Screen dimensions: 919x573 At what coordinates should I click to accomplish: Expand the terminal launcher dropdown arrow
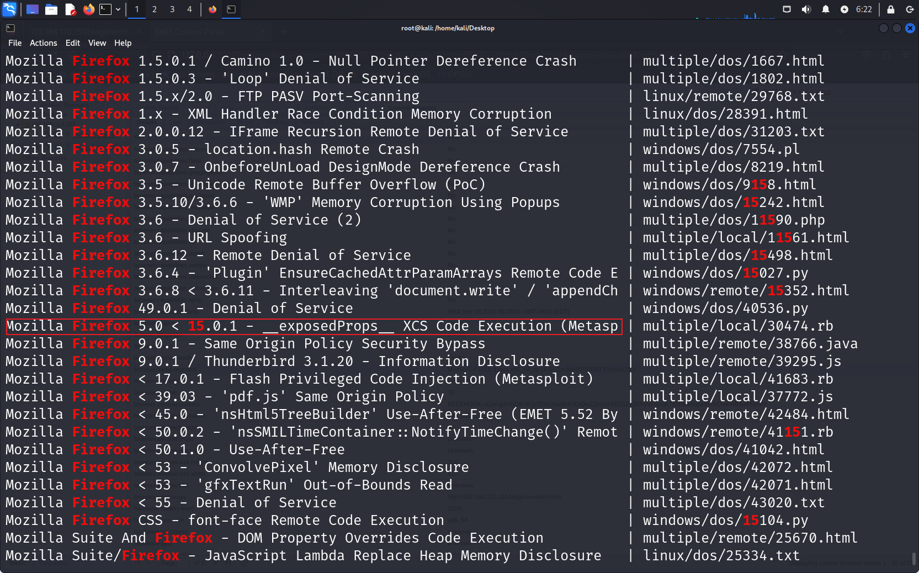click(118, 9)
